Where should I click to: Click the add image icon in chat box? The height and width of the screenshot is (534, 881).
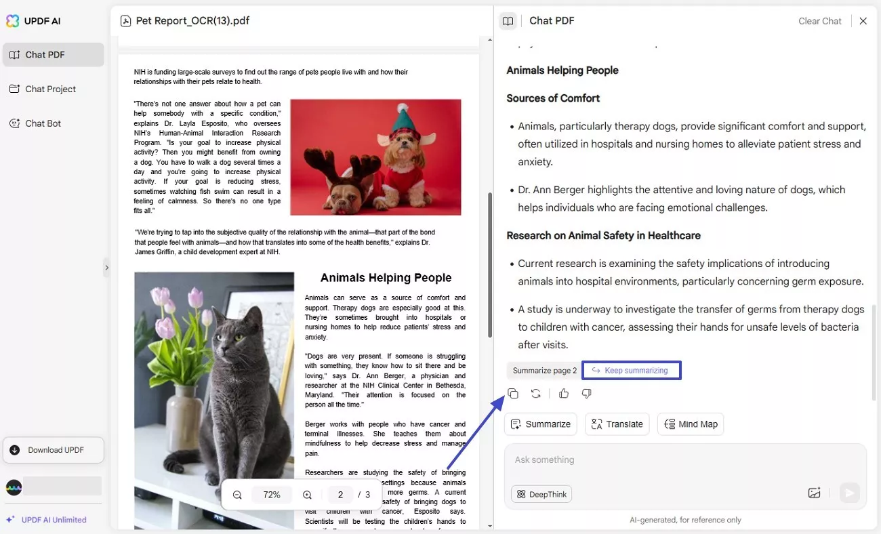(815, 493)
